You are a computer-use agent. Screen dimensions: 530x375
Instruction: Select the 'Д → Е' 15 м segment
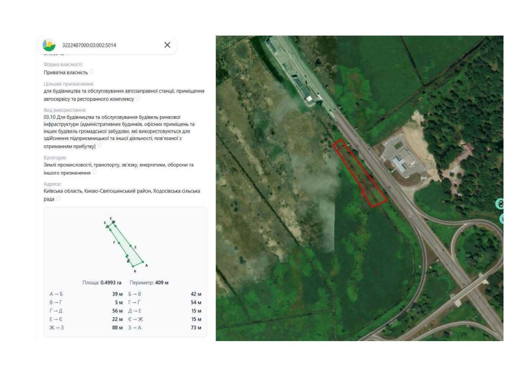click(x=165, y=311)
